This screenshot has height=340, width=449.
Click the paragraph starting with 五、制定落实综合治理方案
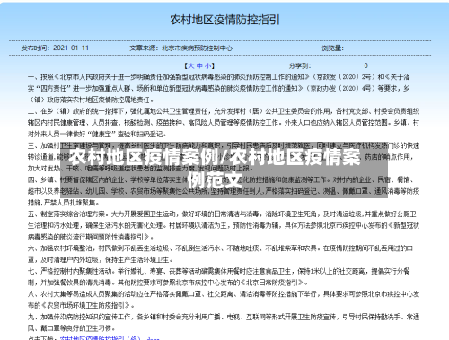[x=224, y=225]
